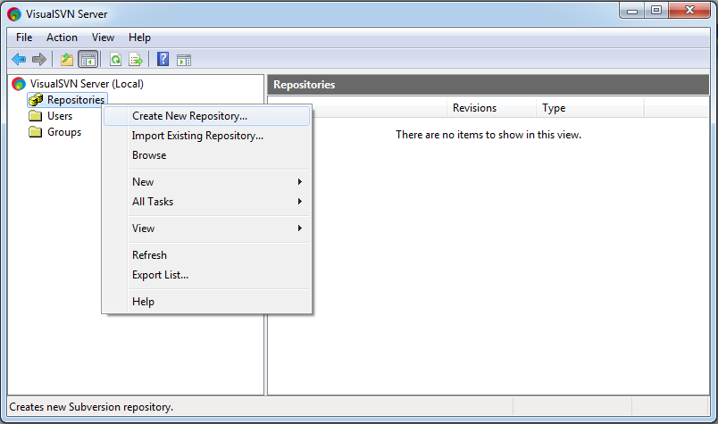This screenshot has width=718, height=424.
Task: Click the status bar text 'Creates new Subversion repository.'
Action: (91, 407)
